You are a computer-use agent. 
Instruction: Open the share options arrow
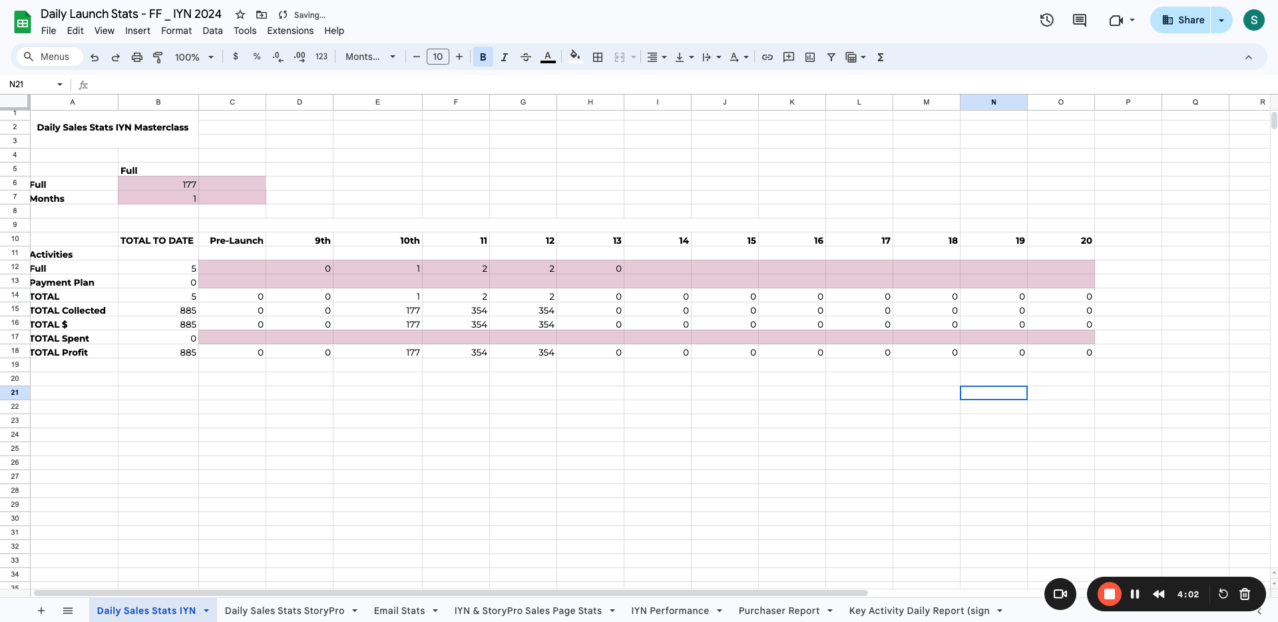(x=1221, y=20)
